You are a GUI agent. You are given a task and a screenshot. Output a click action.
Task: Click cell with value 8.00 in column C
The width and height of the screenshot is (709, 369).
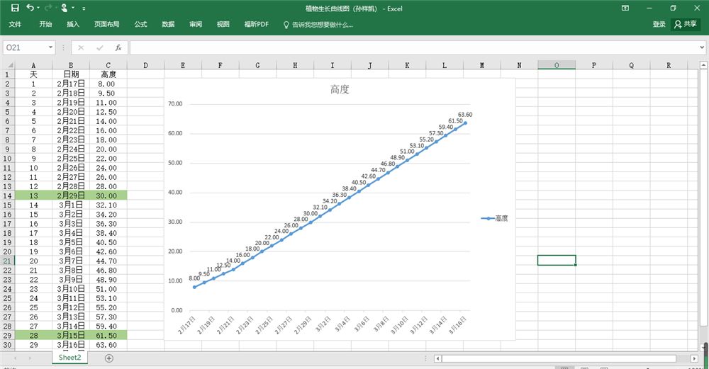[108, 84]
